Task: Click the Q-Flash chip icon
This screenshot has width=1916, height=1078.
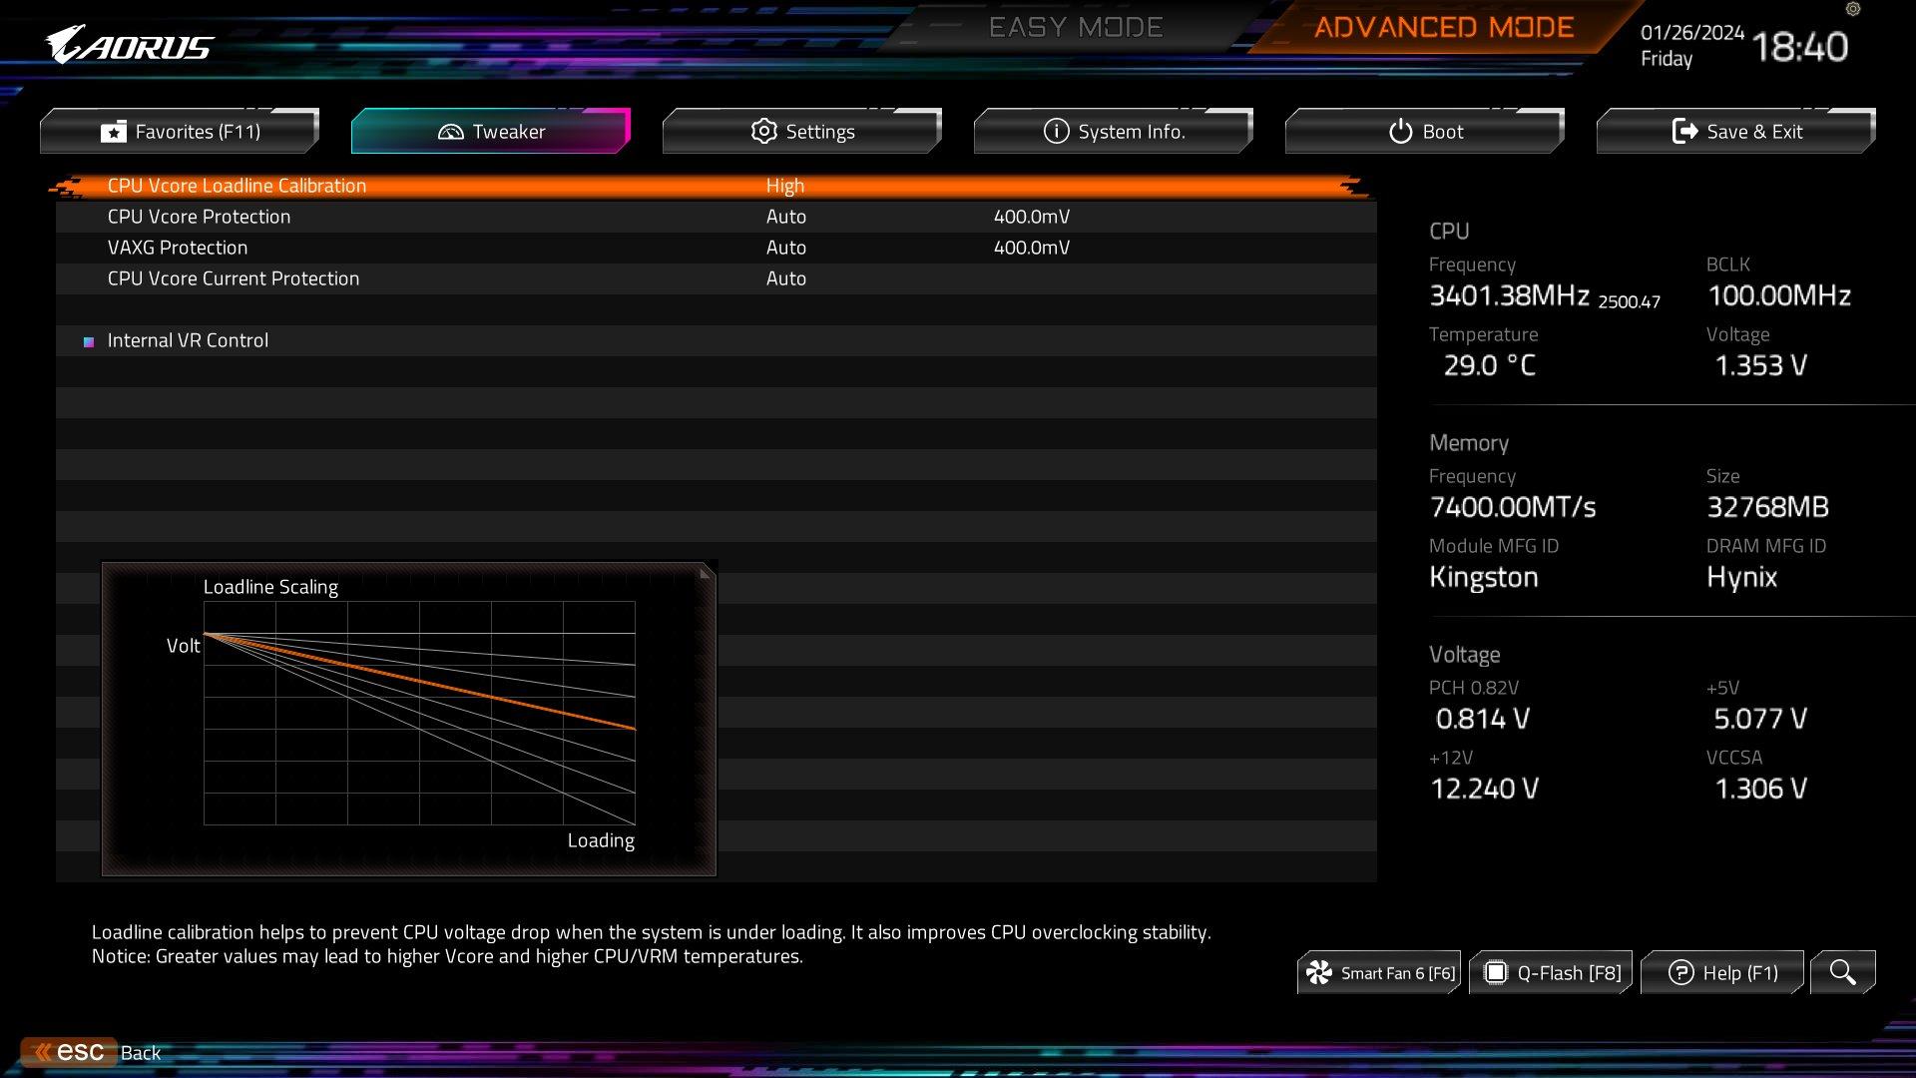Action: pyautogui.click(x=1495, y=972)
